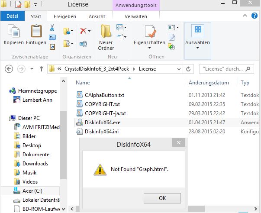This screenshot has height=213, width=261.
Task: Click the rename icon
Action: click(x=83, y=44)
